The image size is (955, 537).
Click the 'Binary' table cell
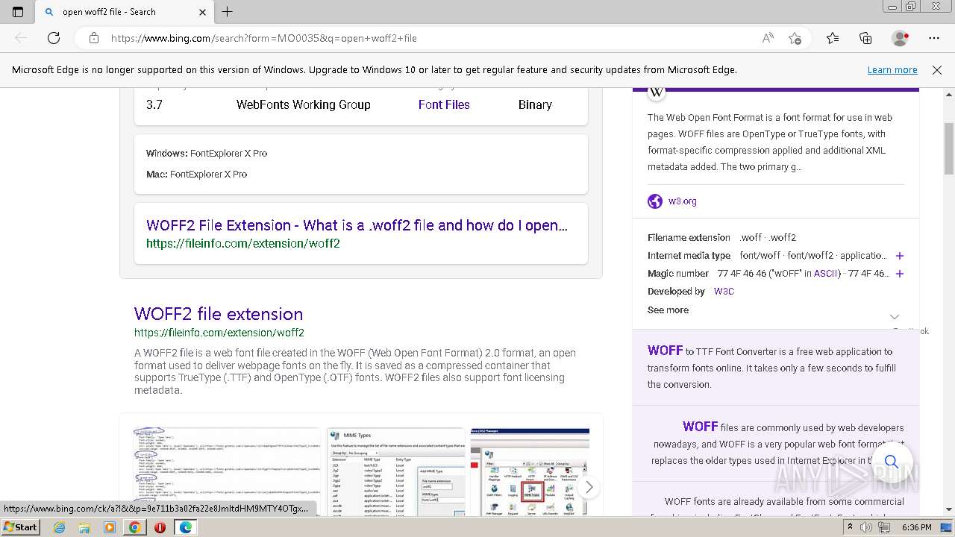[x=535, y=105]
